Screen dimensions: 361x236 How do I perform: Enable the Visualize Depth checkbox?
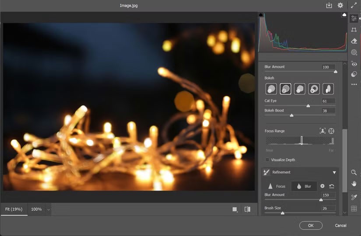tap(267, 160)
